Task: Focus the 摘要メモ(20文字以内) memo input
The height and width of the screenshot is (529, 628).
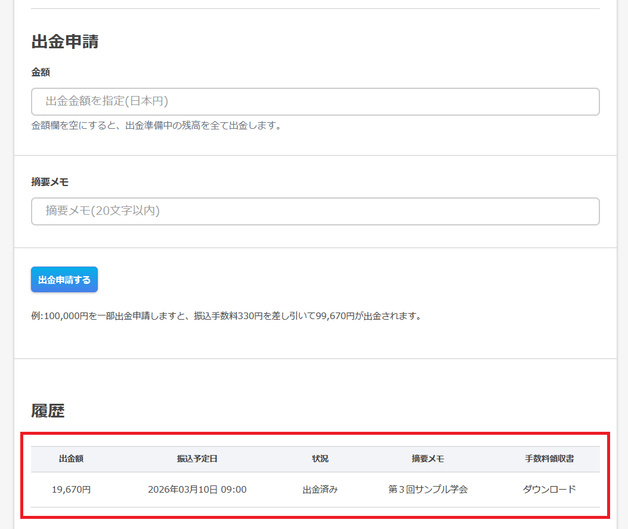Action: point(315,211)
